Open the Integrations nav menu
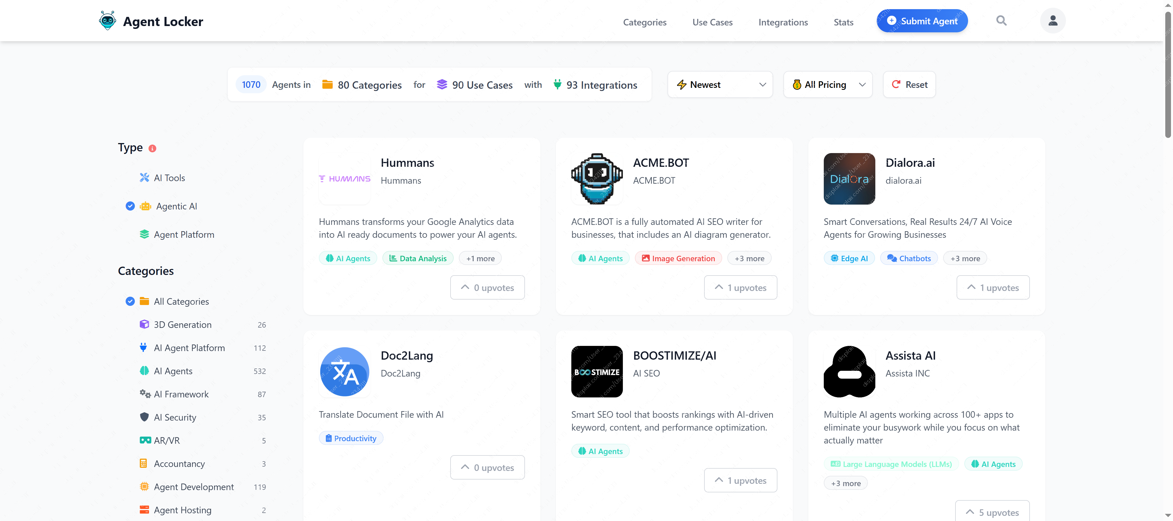 point(783,22)
